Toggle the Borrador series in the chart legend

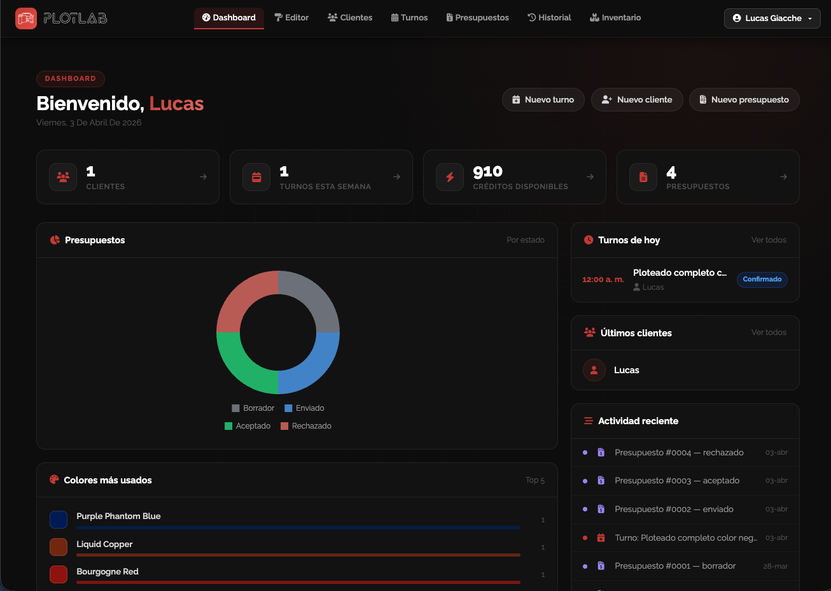tap(253, 408)
